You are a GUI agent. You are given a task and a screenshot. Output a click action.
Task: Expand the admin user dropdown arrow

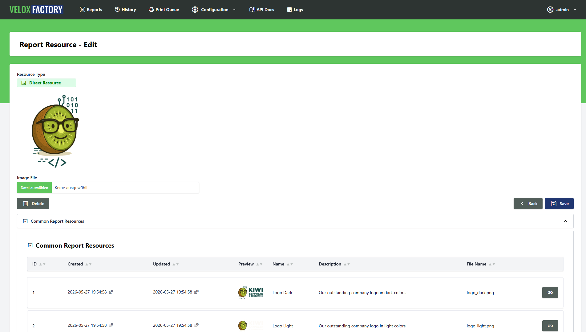pyautogui.click(x=575, y=10)
